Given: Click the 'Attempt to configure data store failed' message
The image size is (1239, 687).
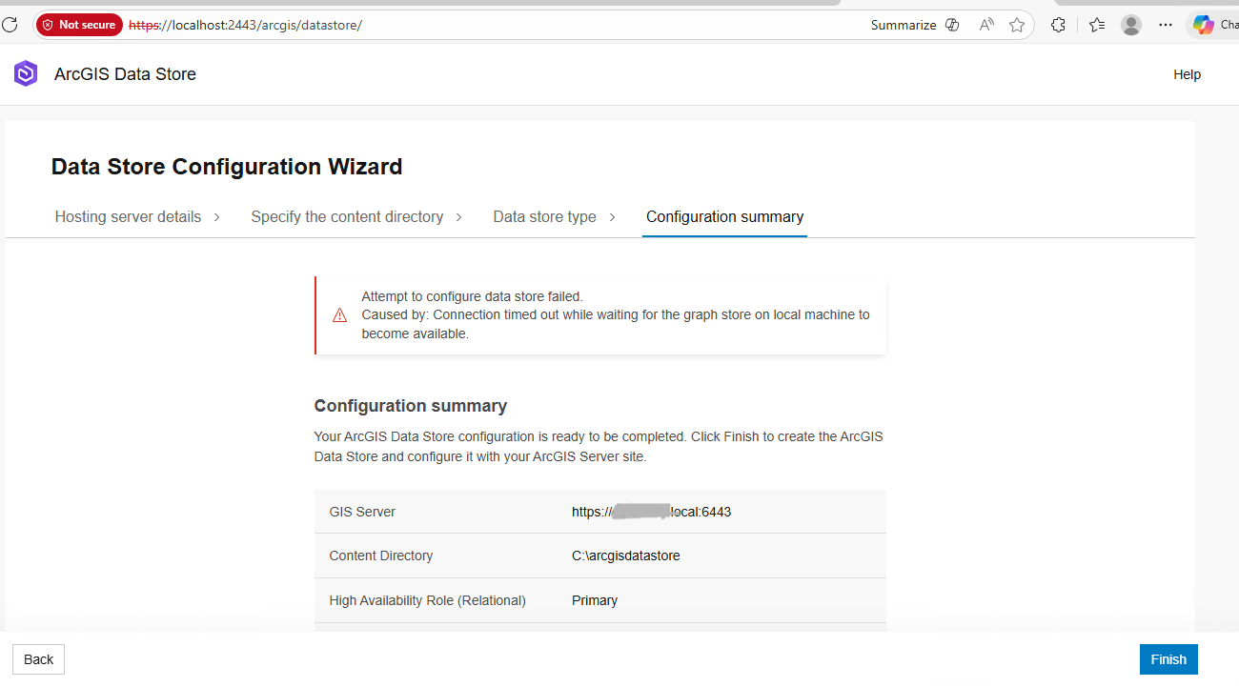Looking at the screenshot, I should click(x=472, y=296).
